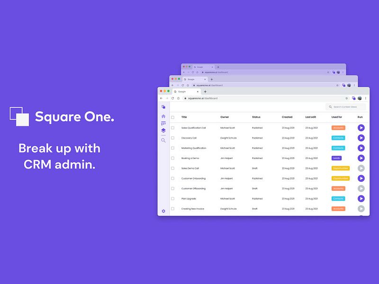Open a new tab in front browser
This screenshot has height=284, width=379.
tap(205, 91)
